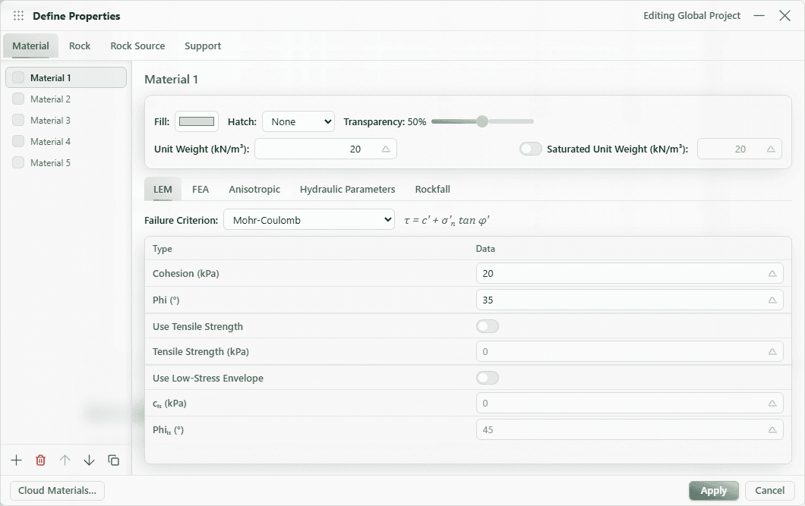Click the Unit Weight spinner triangle
Viewport: 805px width, 506px height.
click(x=386, y=149)
